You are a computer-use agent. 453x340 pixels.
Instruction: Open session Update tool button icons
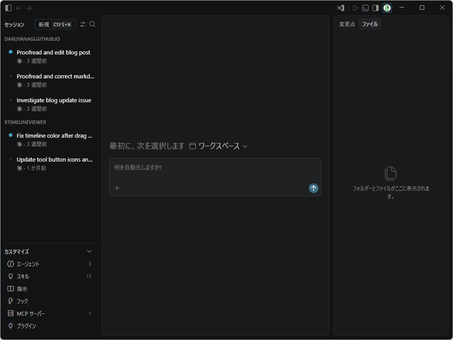pos(51,164)
